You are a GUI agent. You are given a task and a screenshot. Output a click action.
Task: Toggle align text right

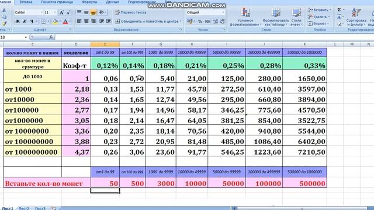pos(93,22)
